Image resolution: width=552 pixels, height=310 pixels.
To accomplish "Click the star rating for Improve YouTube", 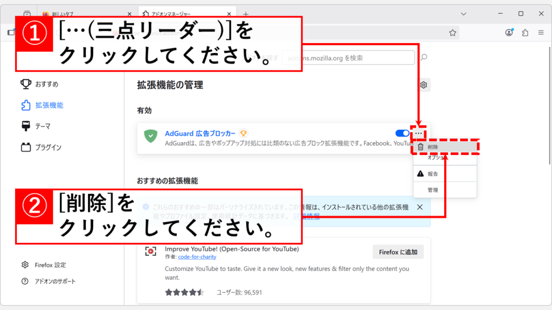I will click(x=184, y=292).
